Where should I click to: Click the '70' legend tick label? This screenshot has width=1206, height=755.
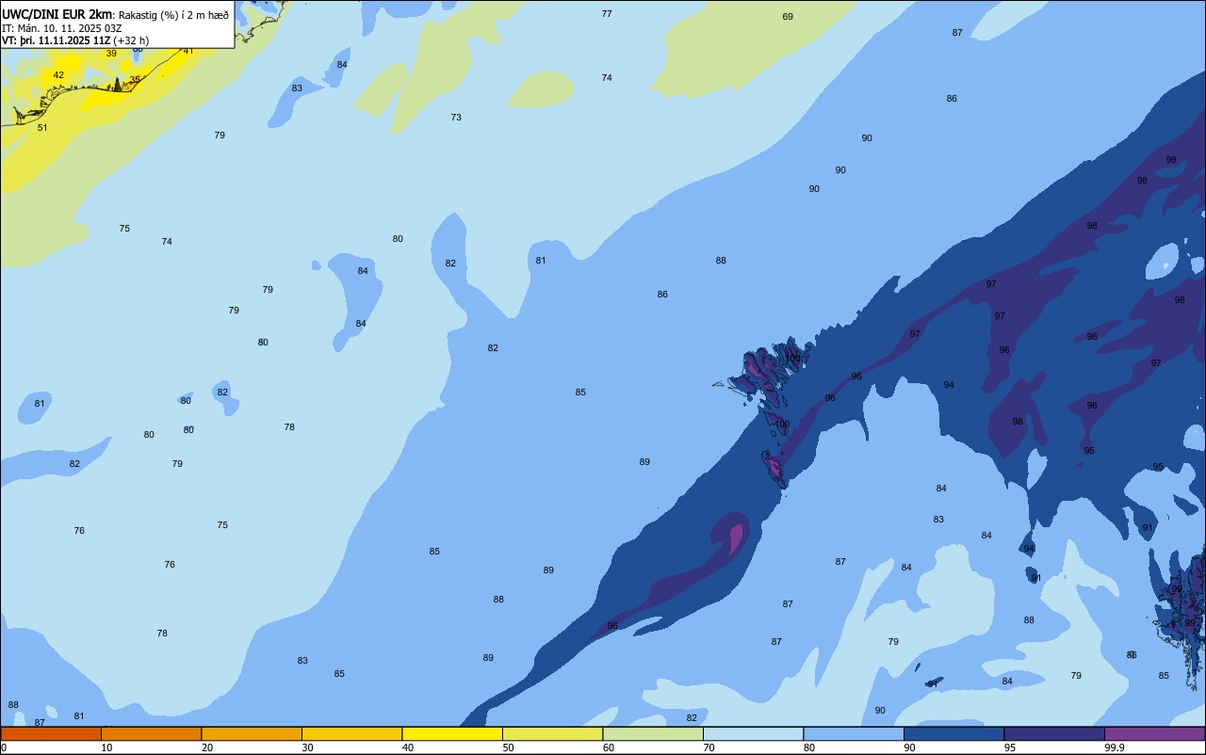[709, 747]
